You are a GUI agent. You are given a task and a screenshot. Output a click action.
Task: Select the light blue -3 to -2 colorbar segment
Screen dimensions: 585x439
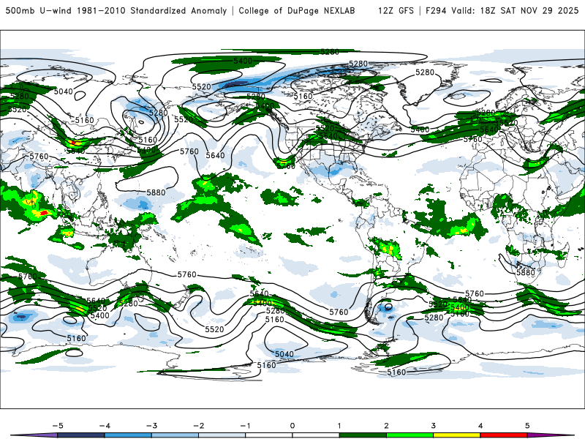point(175,435)
